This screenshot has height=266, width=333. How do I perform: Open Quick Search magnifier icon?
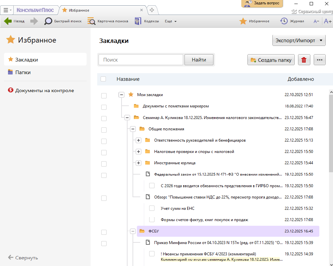[48, 21]
